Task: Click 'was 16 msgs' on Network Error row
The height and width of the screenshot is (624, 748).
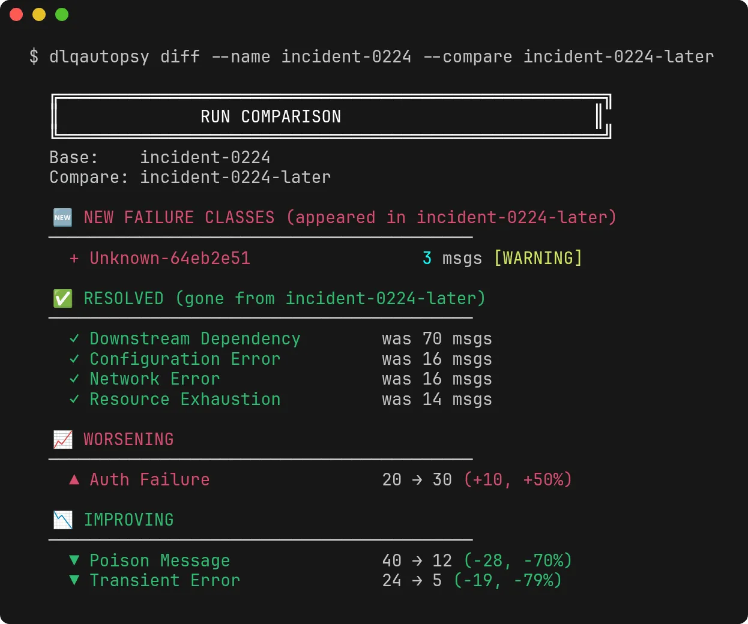Action: click(437, 379)
